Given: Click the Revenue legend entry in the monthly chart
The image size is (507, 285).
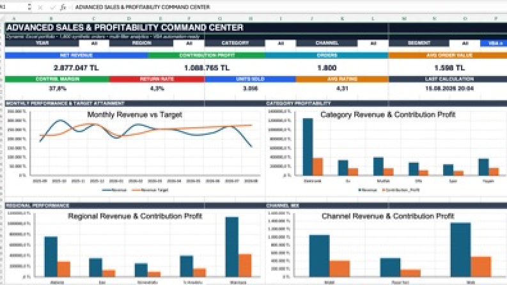Looking at the screenshot, I should pyautogui.click(x=114, y=190).
